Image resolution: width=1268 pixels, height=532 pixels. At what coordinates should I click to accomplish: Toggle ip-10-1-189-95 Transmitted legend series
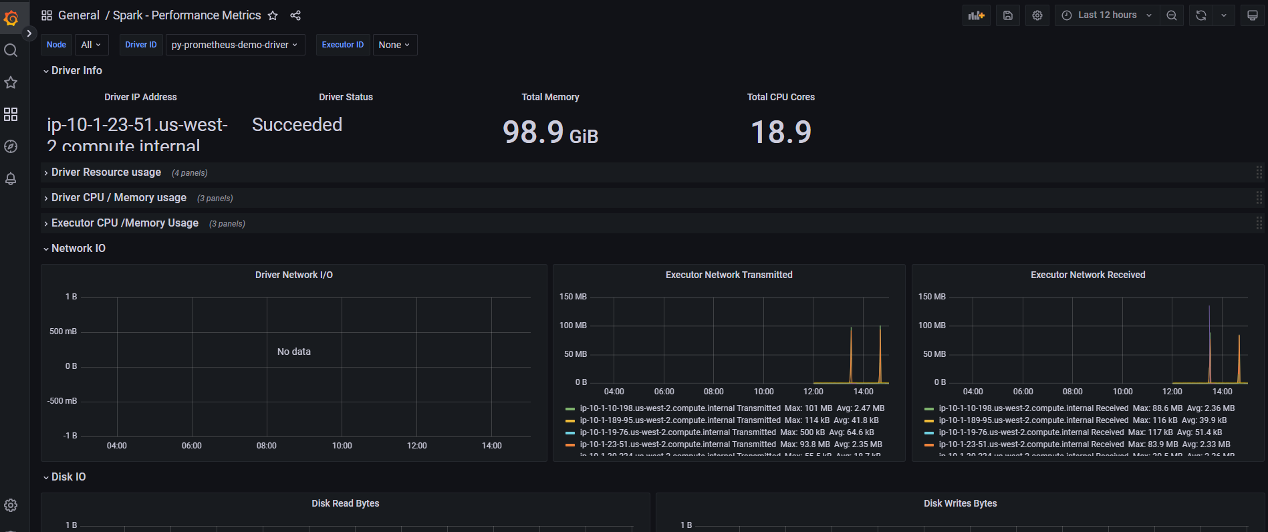click(680, 420)
